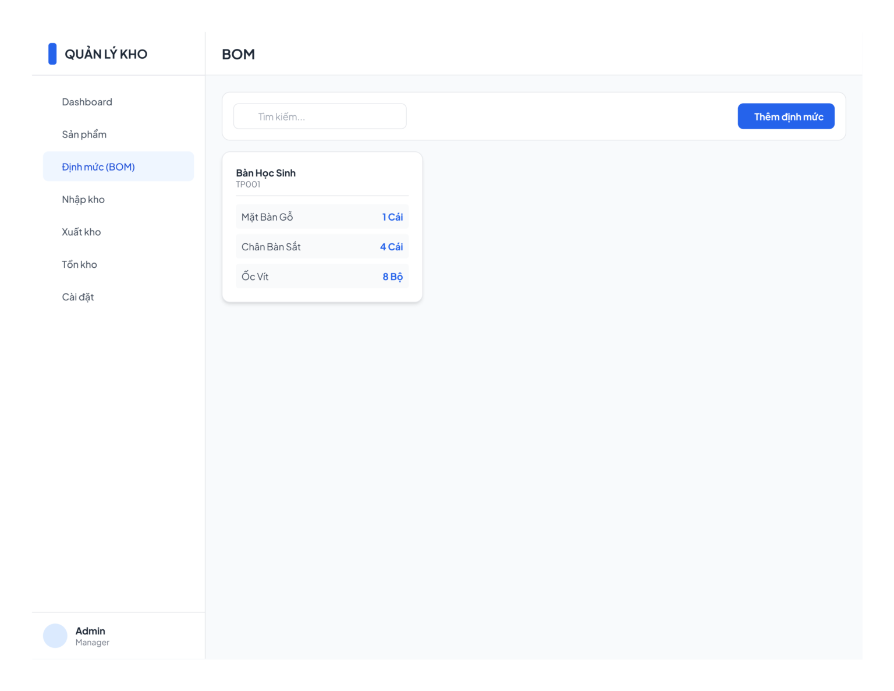Click the 1 Cái quantity value
The width and height of the screenshot is (894, 691).
392,217
